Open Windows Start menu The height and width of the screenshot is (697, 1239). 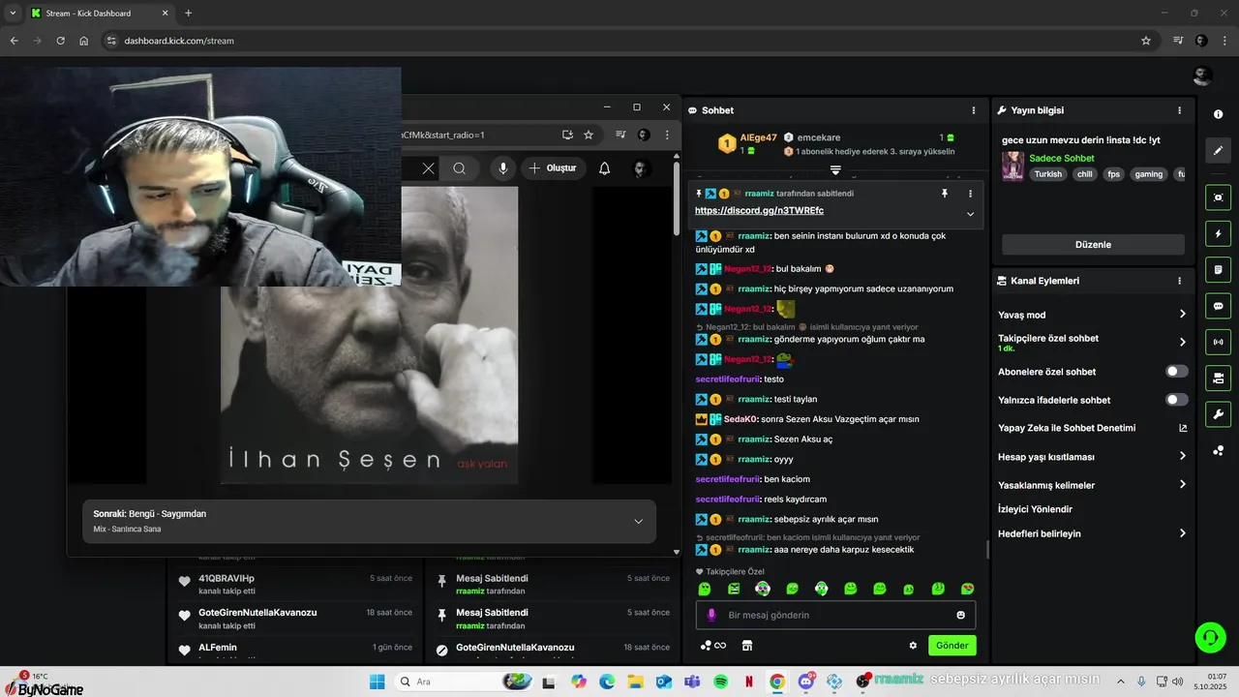pos(378,682)
